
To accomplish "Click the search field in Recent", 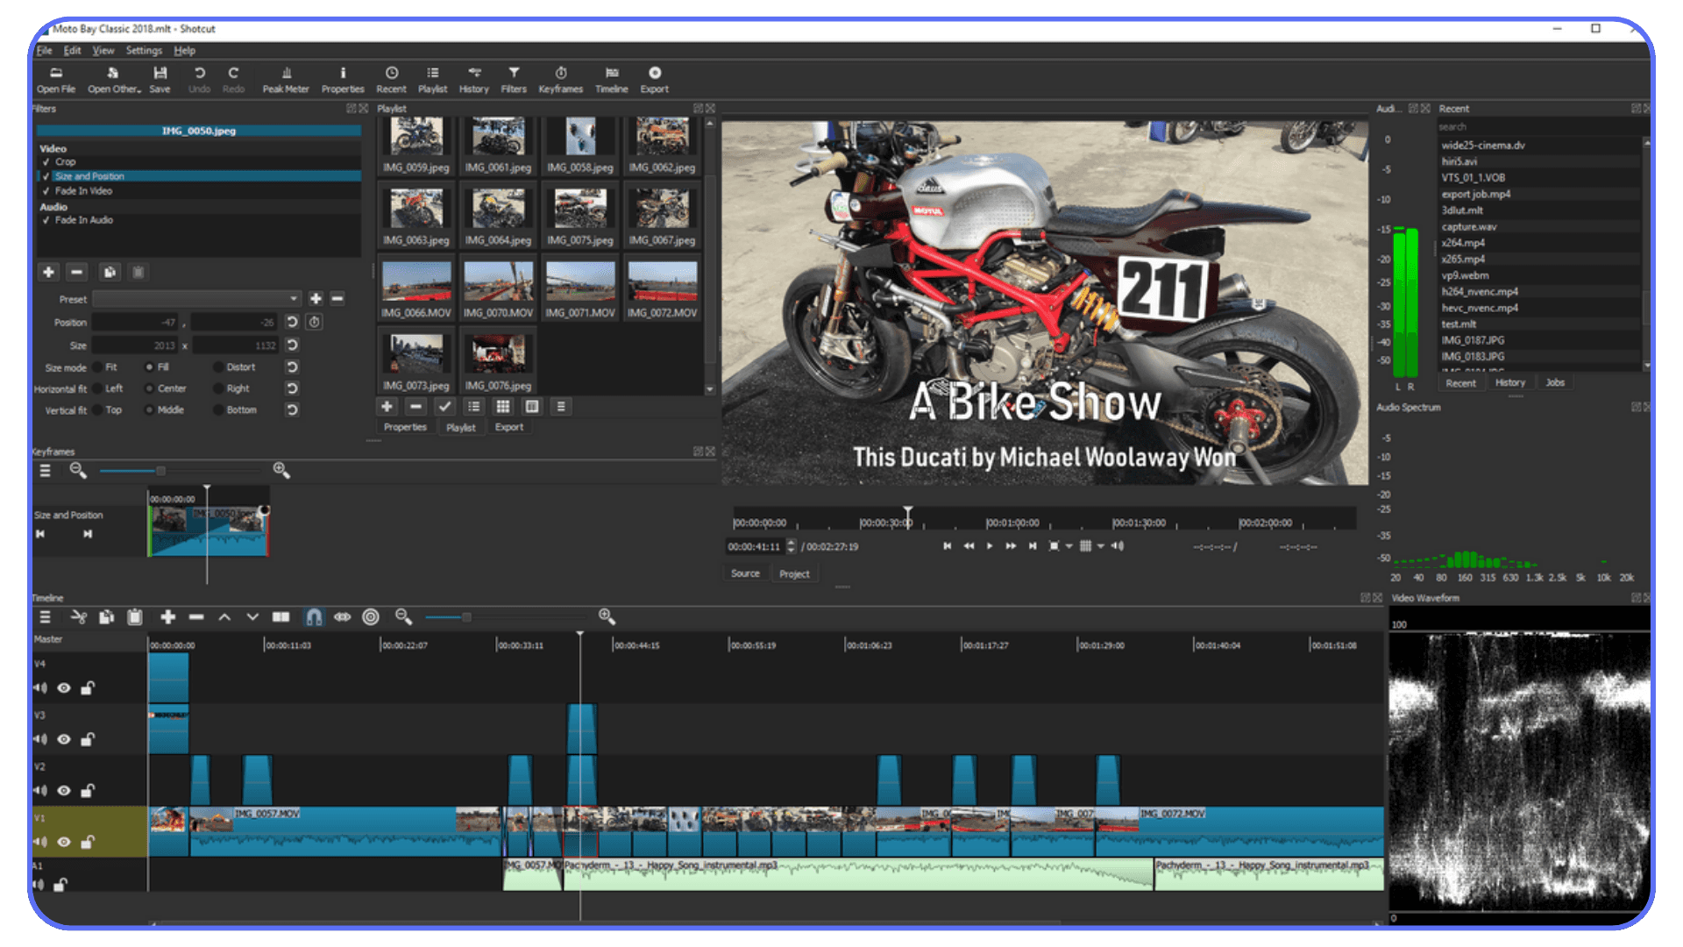I will click(1539, 127).
